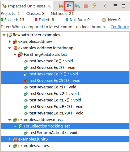Screen dimensions: 130x152
Task: Open the Configure filter link
Action: (x=120, y=27)
